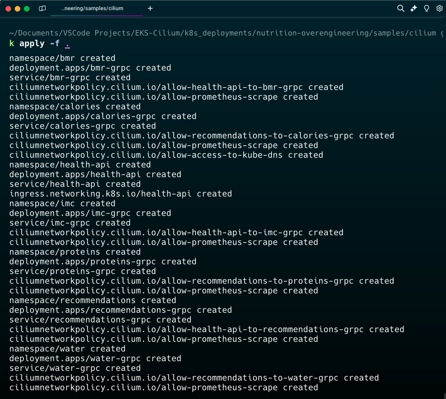Click 'deployment.apps/health-api created' line
The height and width of the screenshot is (399, 446).
click(x=95, y=174)
